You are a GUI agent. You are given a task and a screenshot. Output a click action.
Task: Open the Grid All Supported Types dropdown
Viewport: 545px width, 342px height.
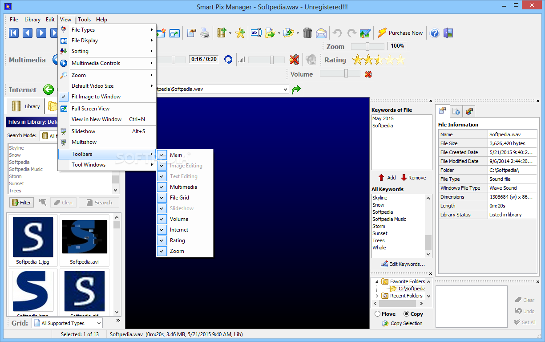[x=98, y=323]
